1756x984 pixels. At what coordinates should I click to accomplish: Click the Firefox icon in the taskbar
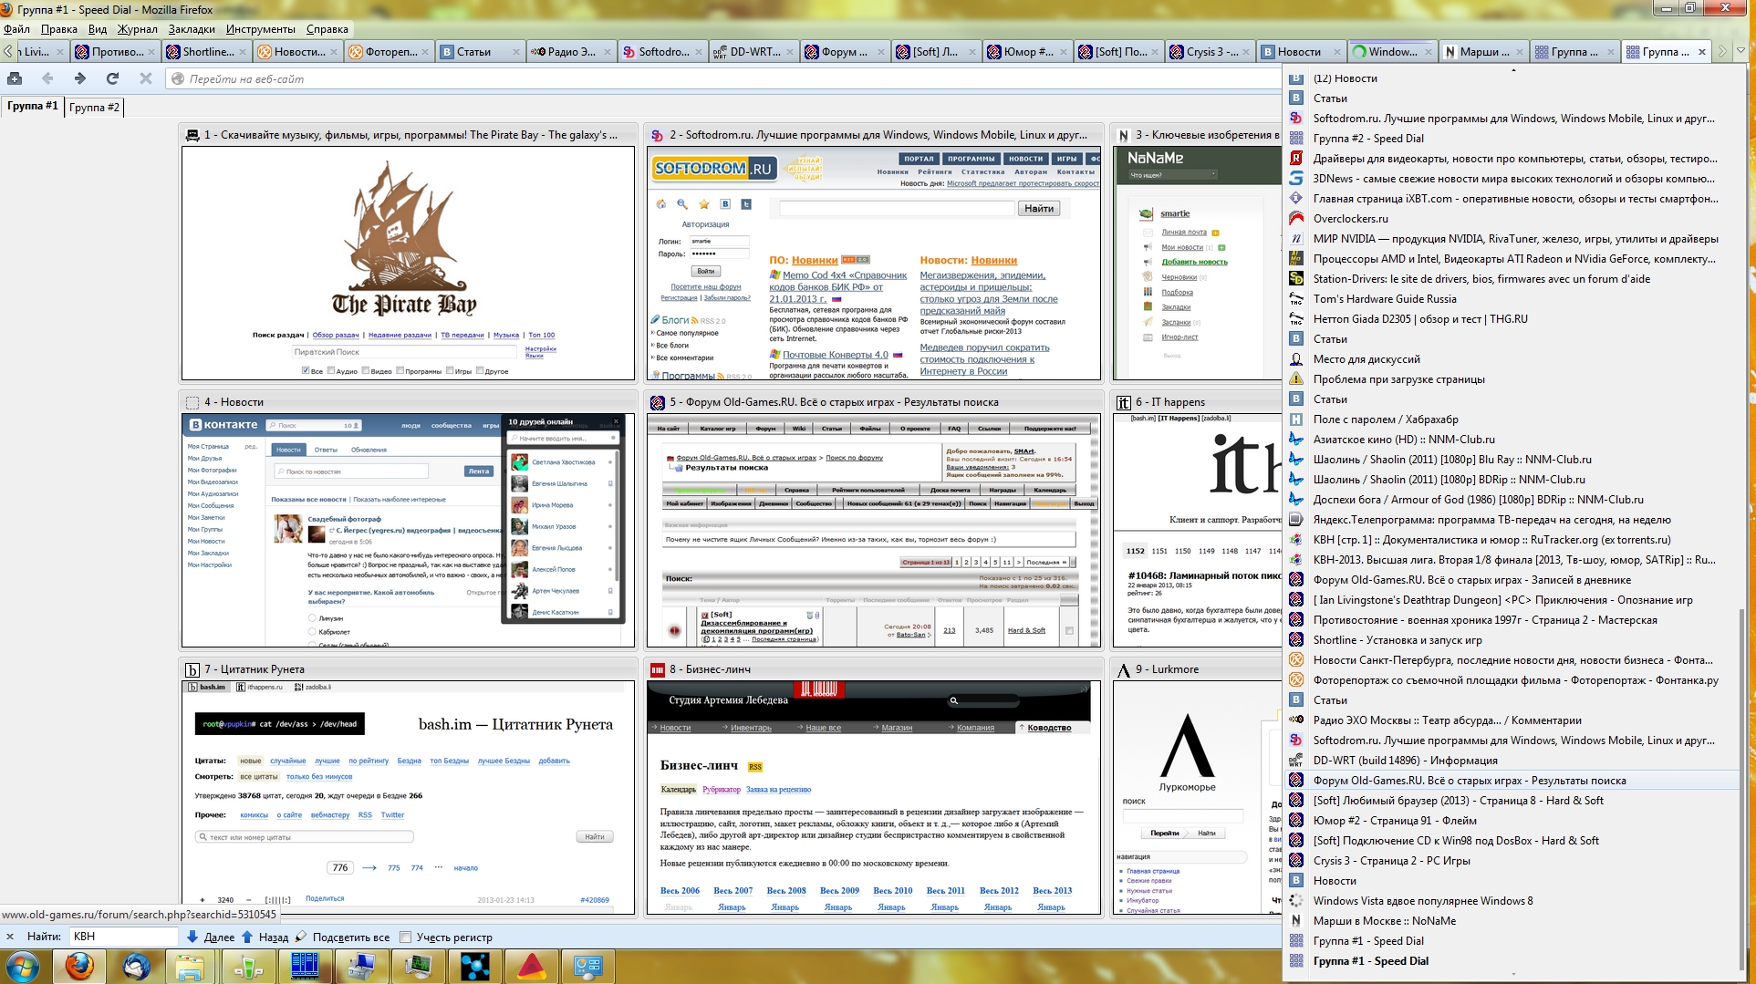tap(79, 966)
